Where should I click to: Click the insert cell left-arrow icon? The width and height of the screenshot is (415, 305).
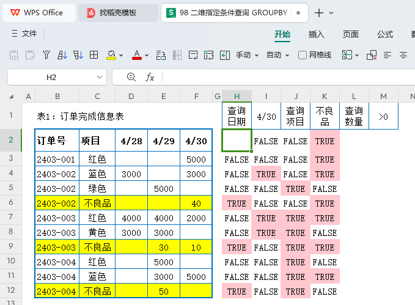(x=225, y=55)
